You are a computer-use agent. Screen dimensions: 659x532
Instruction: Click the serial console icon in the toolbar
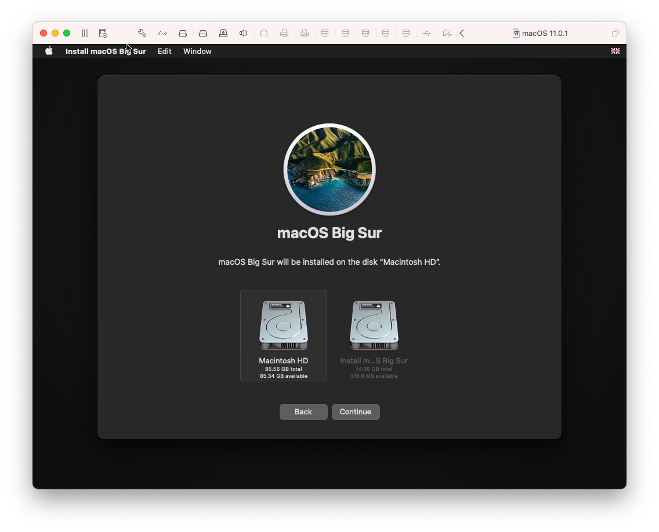162,33
